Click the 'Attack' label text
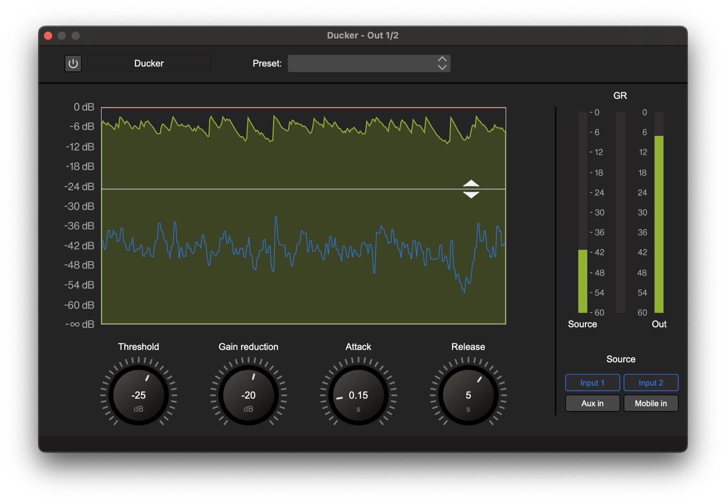Image resolution: width=726 pixels, height=503 pixels. [x=358, y=347]
